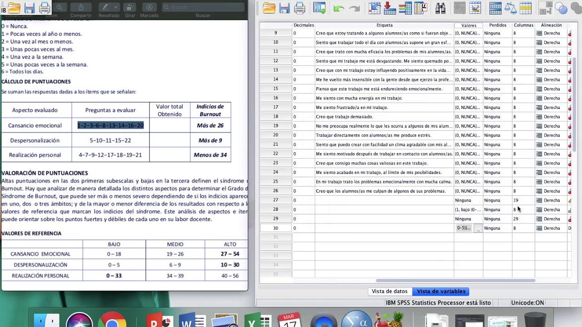Open a data file in SPSS
This screenshot has width=582, height=327.
pyautogui.click(x=269, y=8)
